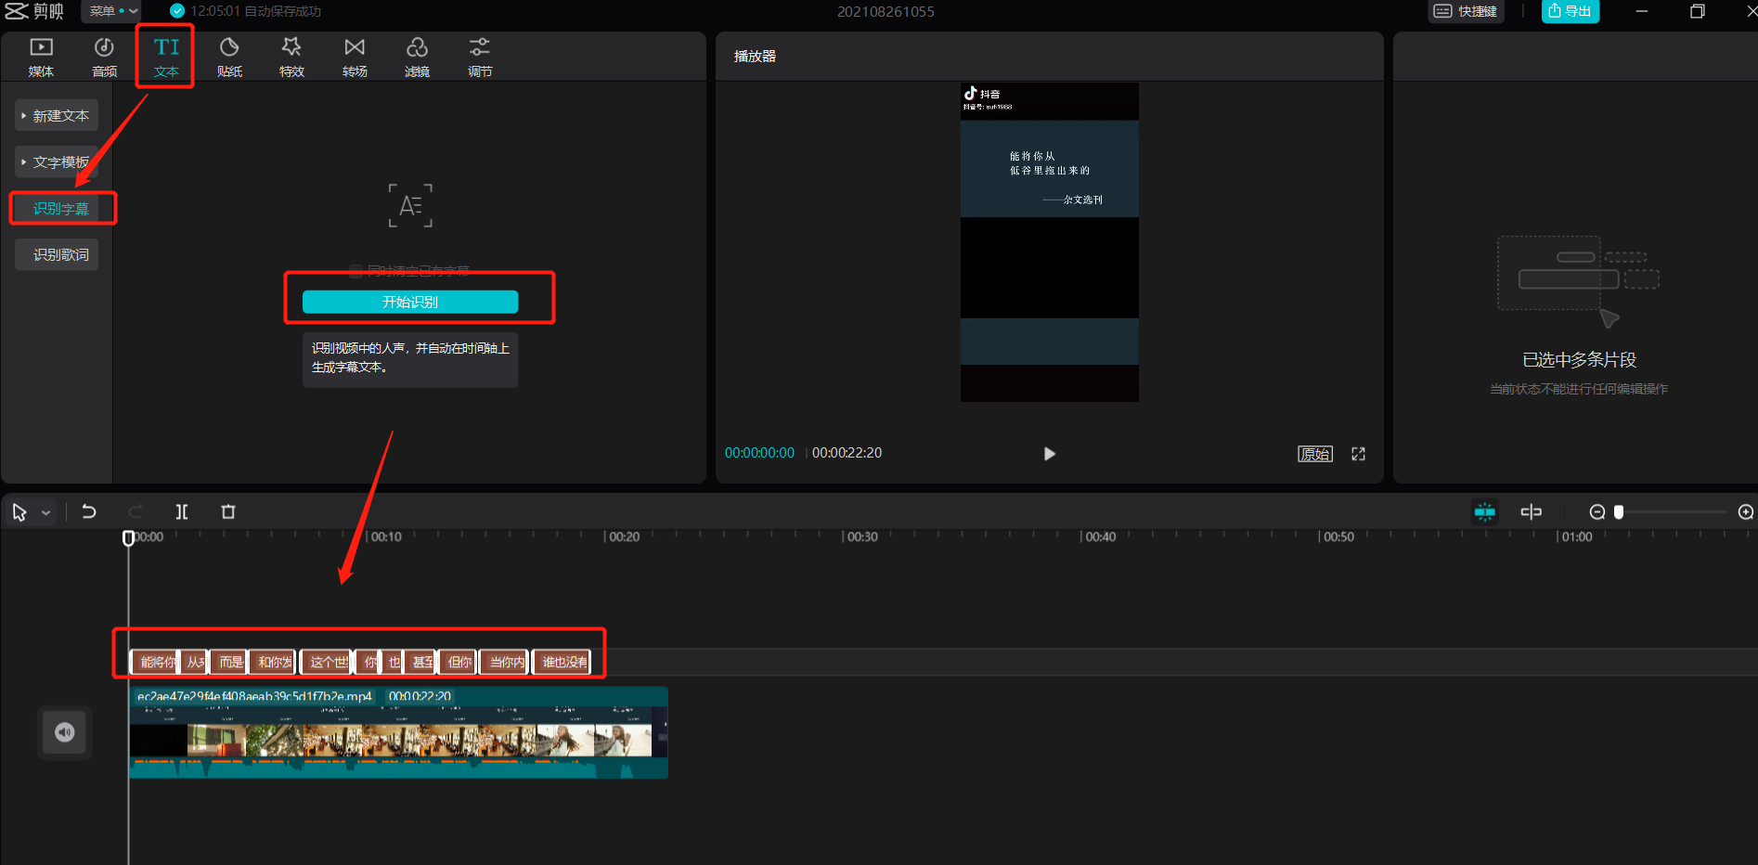Image resolution: width=1758 pixels, height=865 pixels.
Task: Tick the 同时清空已有字幕 checkbox
Action: (x=355, y=271)
